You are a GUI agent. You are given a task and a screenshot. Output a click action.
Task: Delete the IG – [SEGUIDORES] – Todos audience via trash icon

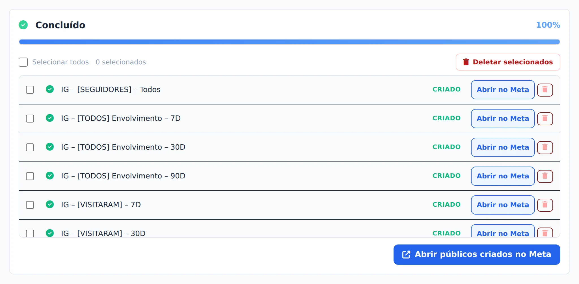click(545, 90)
